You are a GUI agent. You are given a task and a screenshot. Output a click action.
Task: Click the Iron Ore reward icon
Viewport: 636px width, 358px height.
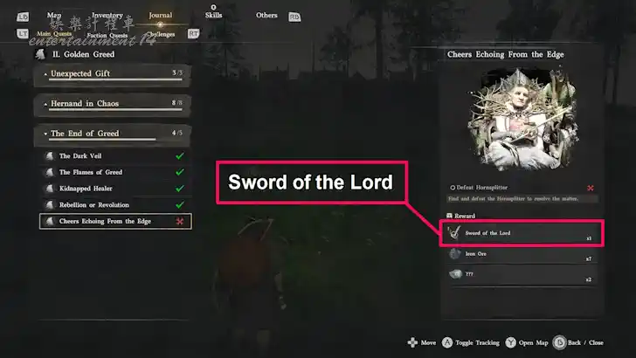click(454, 254)
